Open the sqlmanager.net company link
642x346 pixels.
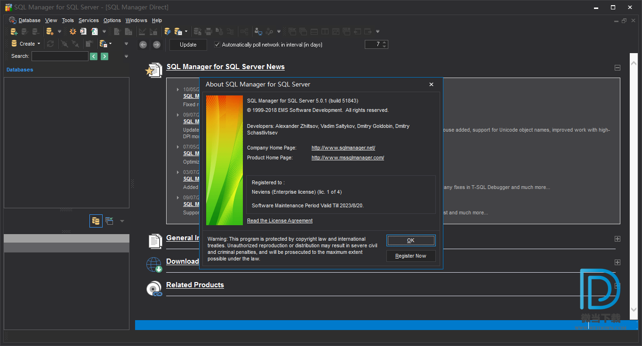tap(343, 148)
